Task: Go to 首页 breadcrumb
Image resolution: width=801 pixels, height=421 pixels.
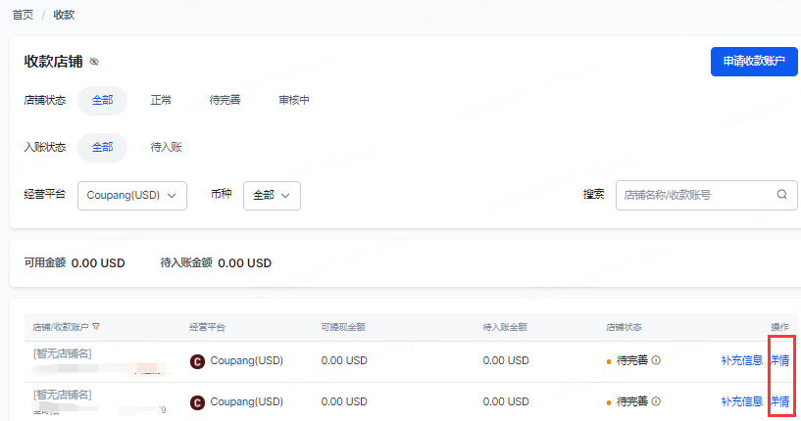Action: coord(23,15)
